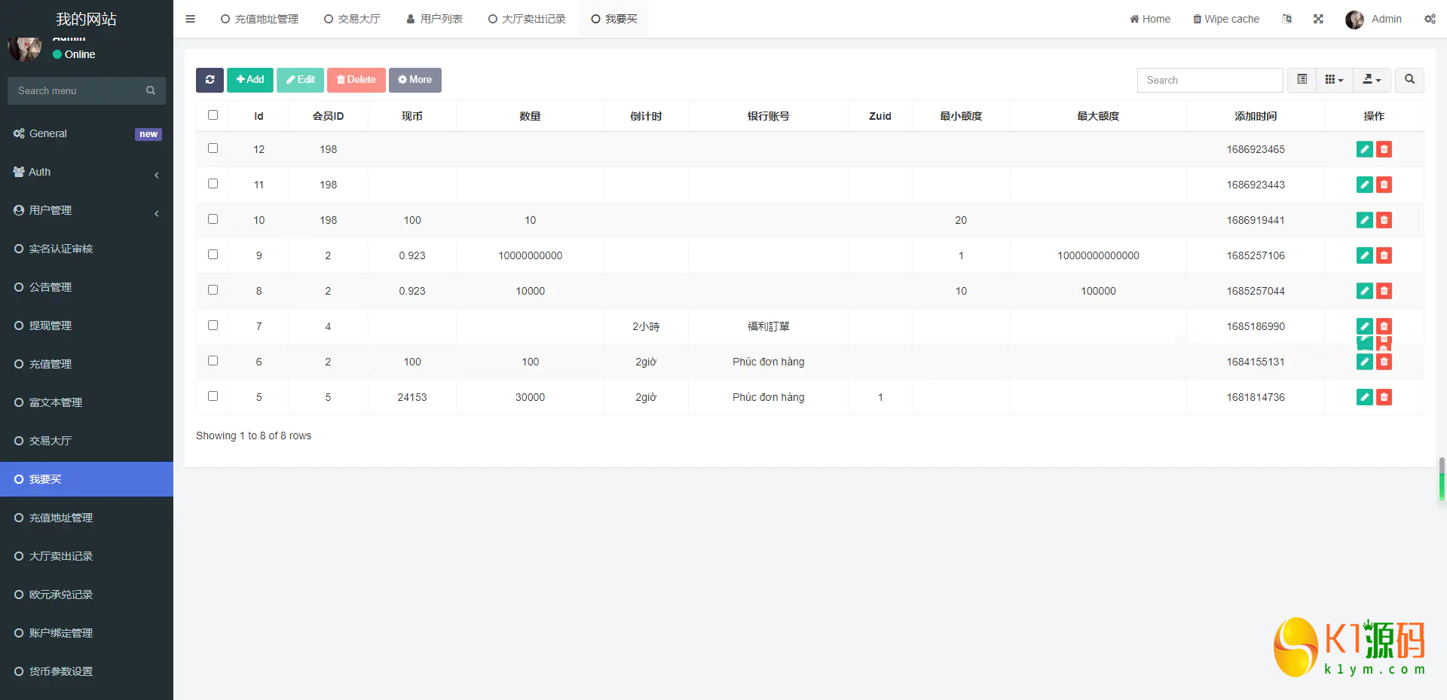The width and height of the screenshot is (1447, 700).
Task: Expand the Auth sidebar menu
Action: [86, 172]
